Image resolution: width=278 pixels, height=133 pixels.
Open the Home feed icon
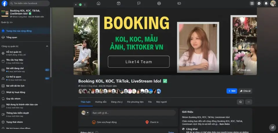(x=98, y=3)
